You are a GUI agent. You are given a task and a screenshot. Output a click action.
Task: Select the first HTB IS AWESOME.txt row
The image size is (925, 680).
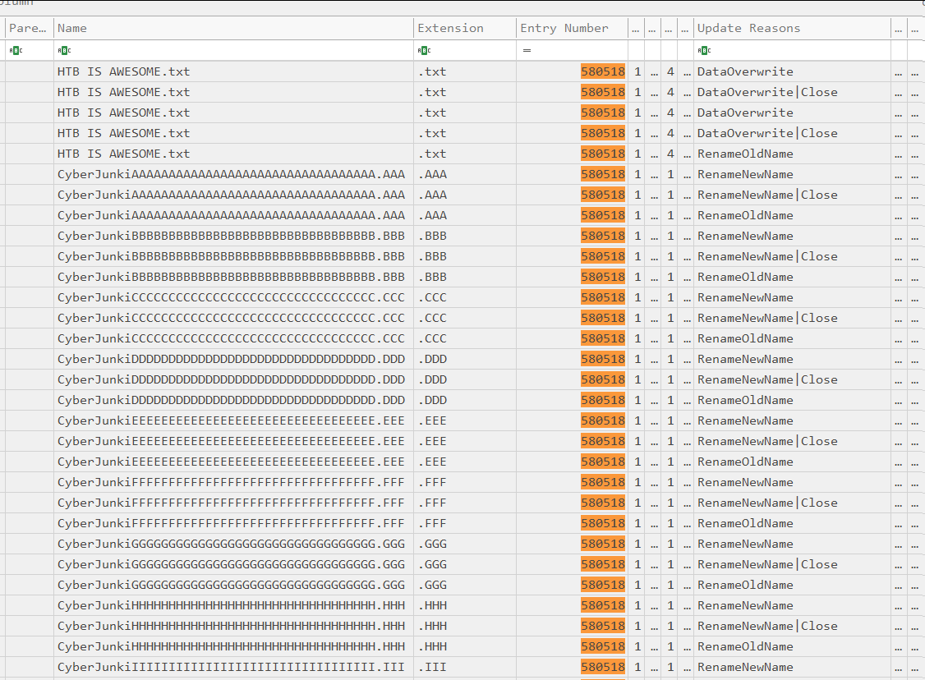pos(123,71)
